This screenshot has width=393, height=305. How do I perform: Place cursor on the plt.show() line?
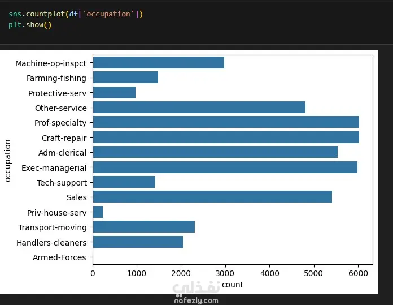pyautogui.click(x=30, y=25)
